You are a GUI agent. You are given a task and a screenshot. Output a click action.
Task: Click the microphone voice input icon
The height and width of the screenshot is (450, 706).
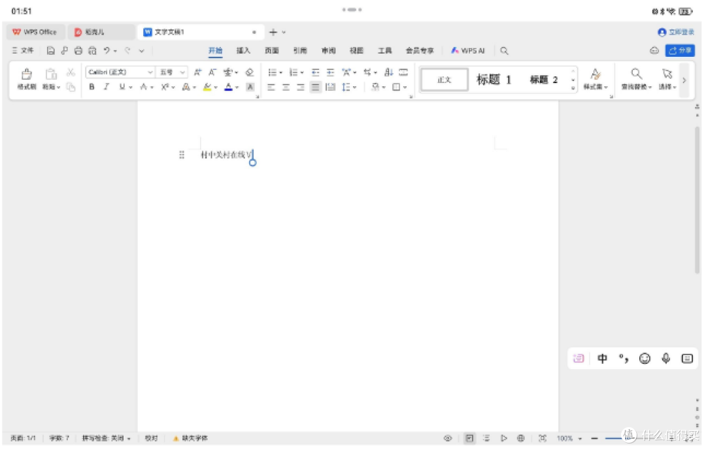pos(666,359)
